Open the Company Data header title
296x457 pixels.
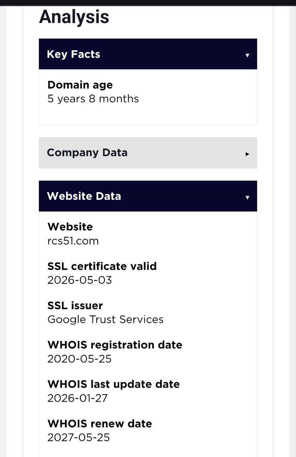click(x=87, y=153)
